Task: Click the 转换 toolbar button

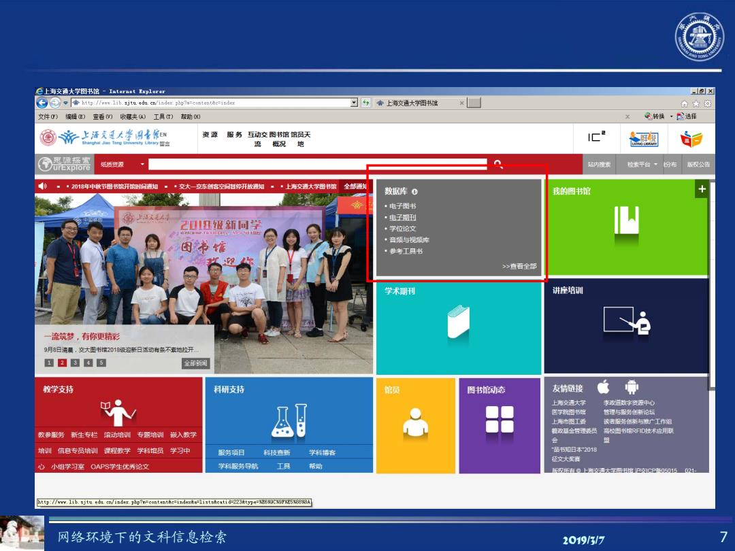Action: pyautogui.click(x=655, y=116)
